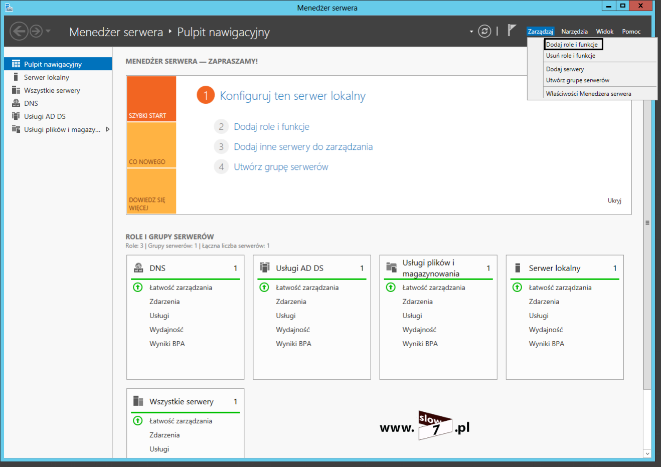This screenshot has width=661, height=467.
Task: Open Zdarzenia in Usługi plików tile
Action: pyautogui.click(x=417, y=302)
